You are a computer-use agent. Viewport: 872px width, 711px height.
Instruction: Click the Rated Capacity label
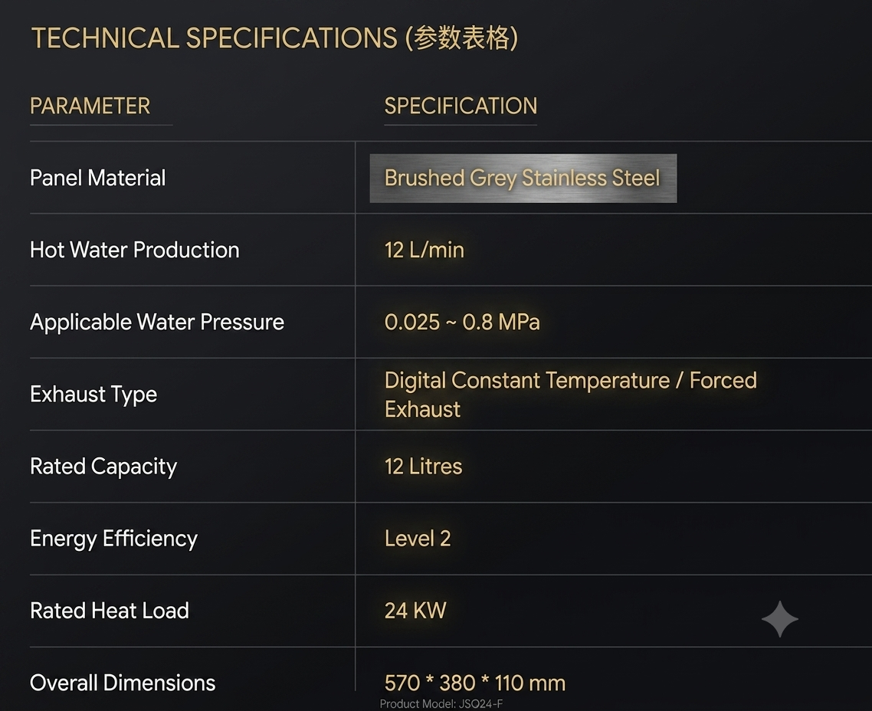pos(103,467)
